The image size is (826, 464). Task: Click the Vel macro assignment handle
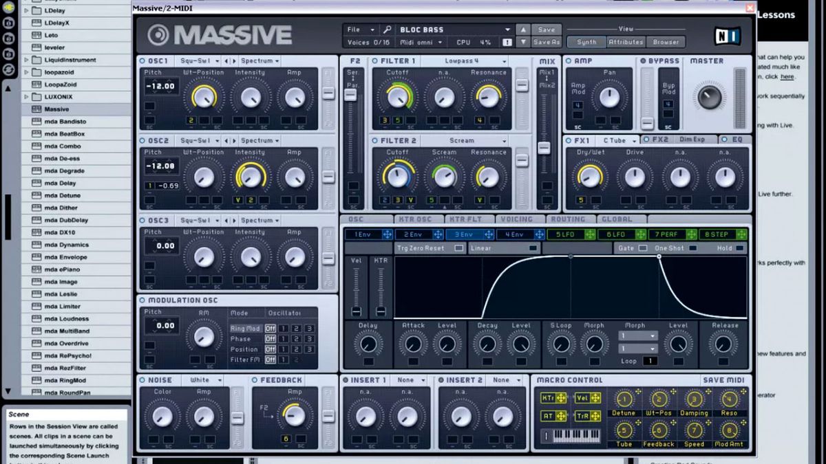[595, 398]
